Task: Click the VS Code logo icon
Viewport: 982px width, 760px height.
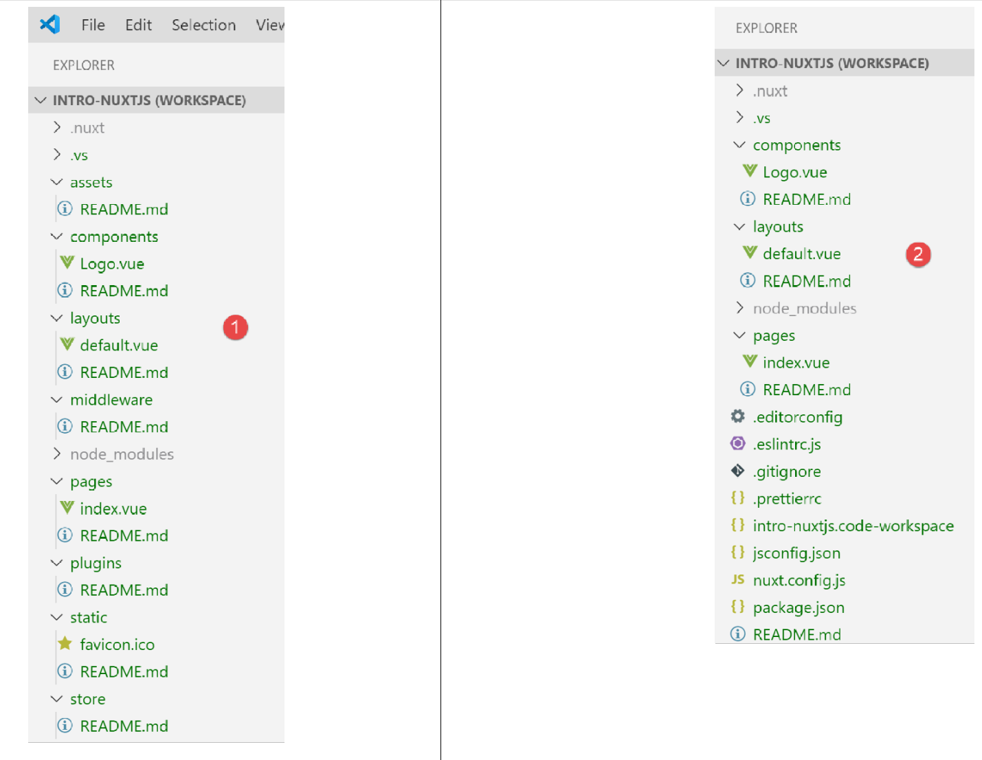Action: coord(49,25)
